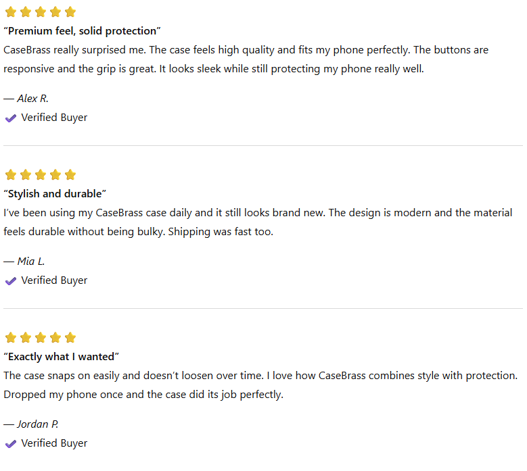Click the Verified Buyer label under Jordan P.
The height and width of the screenshot is (471, 527).
pos(54,443)
